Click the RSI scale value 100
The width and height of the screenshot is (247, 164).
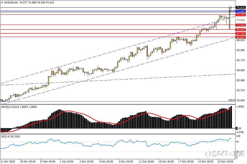point(238,136)
